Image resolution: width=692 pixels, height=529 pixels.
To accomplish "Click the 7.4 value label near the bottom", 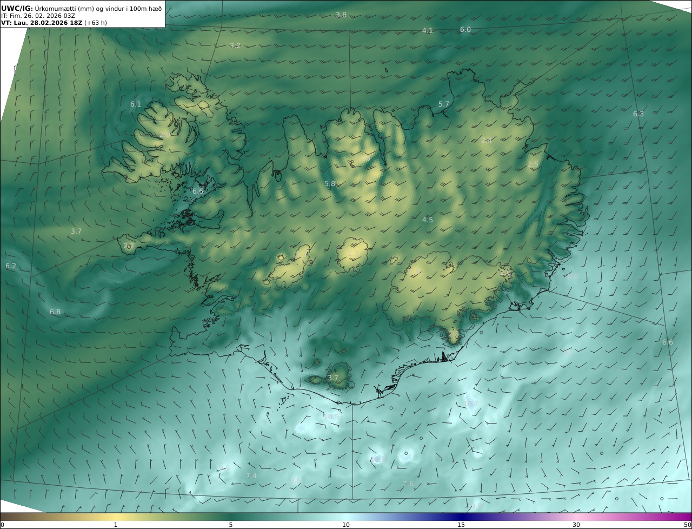I will 251,475.
